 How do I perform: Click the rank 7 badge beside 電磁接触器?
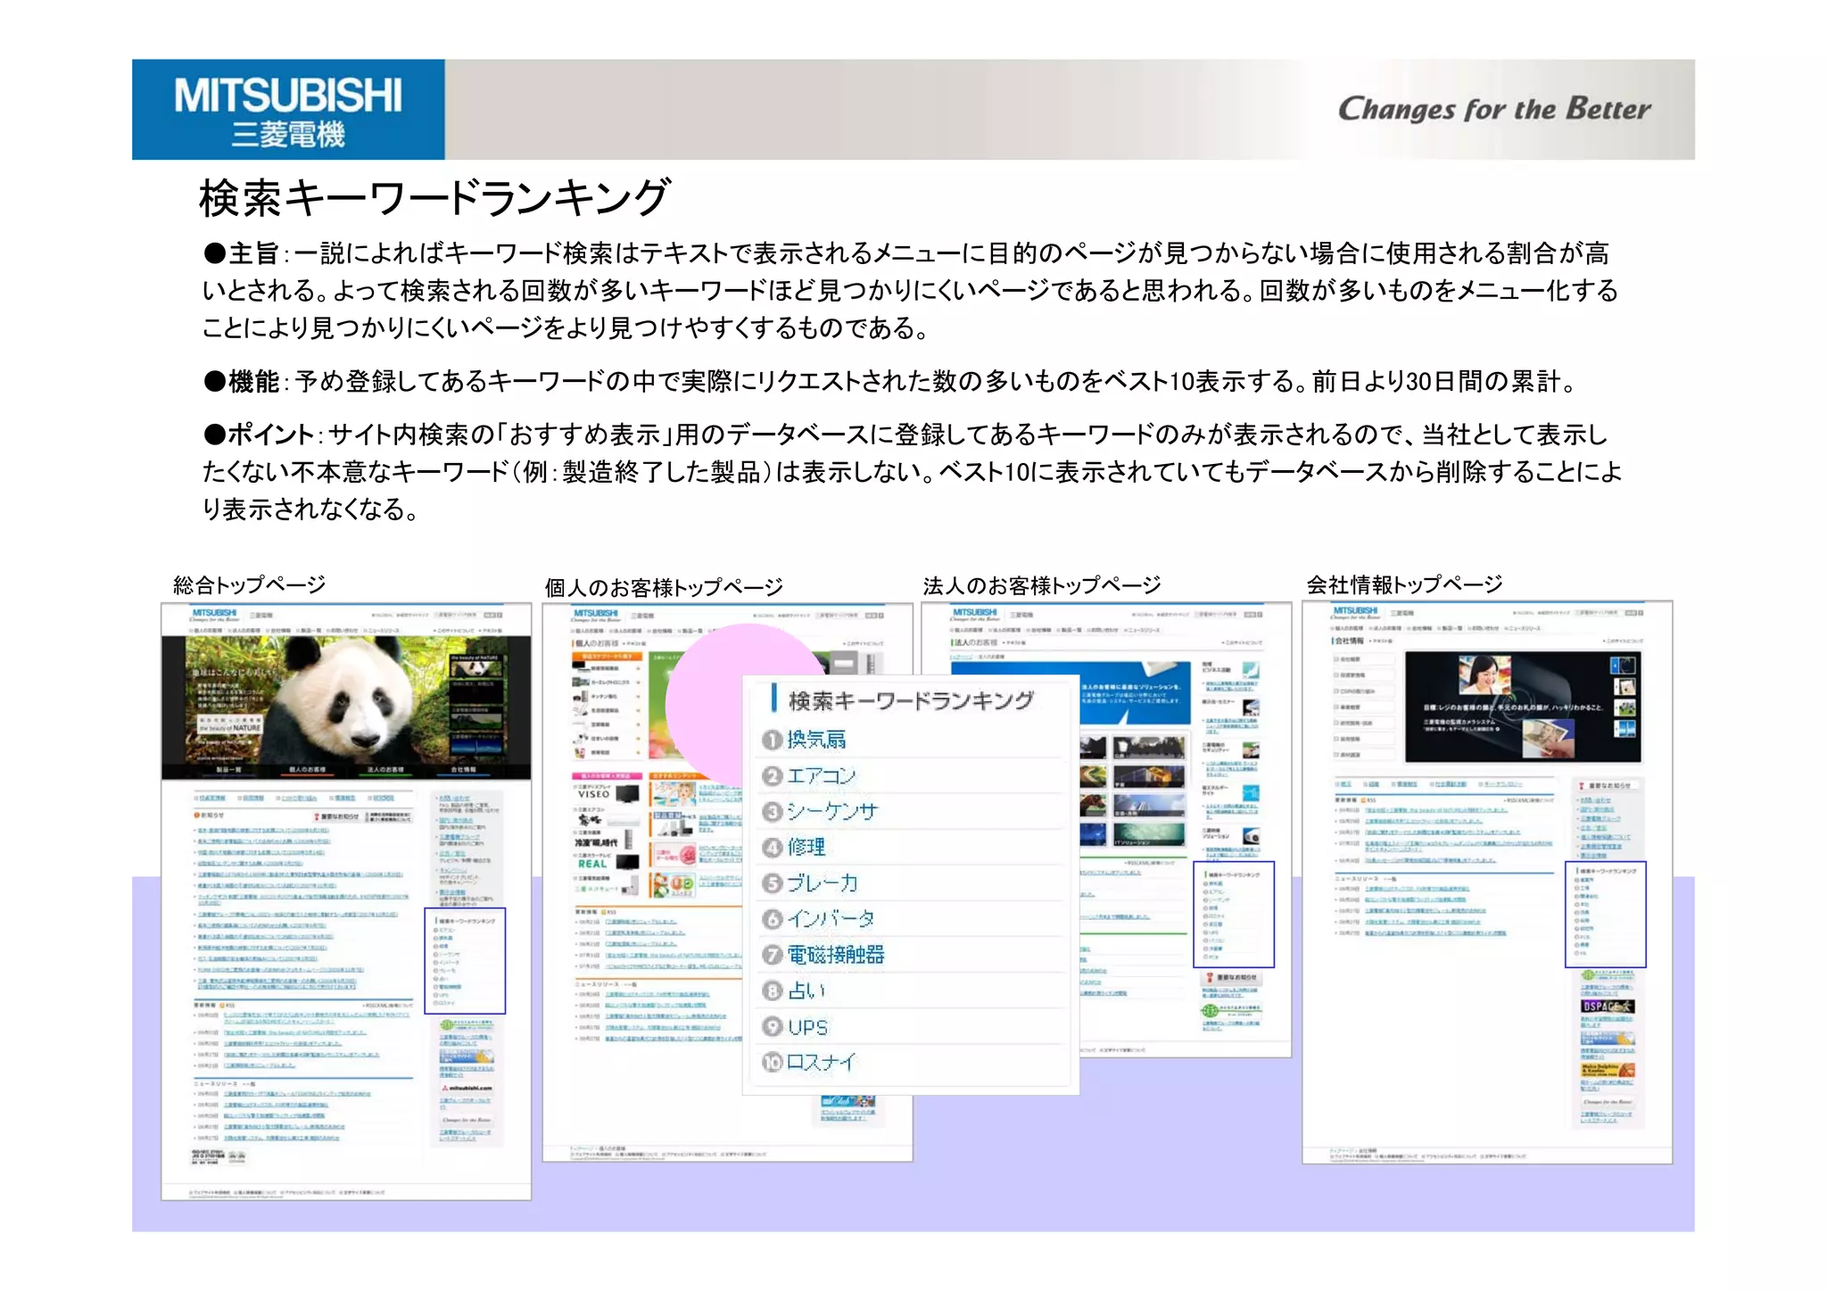pos(772,955)
